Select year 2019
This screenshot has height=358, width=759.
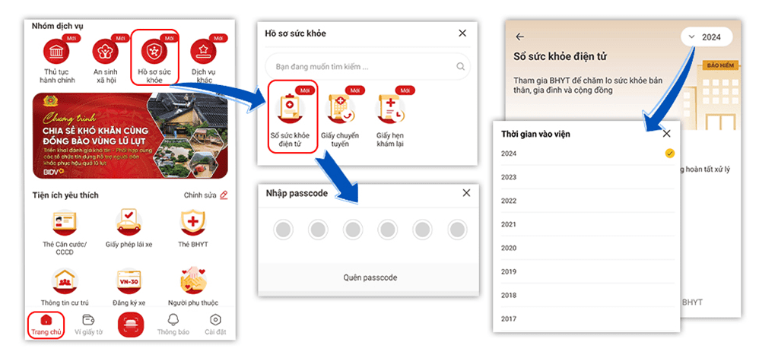pos(588,272)
